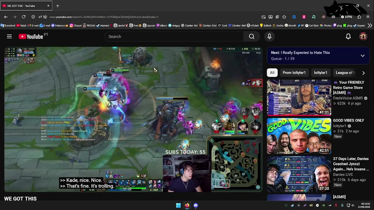Open the browser extensions puzzle icon
Screen dimensions: 374x210
[359, 17]
